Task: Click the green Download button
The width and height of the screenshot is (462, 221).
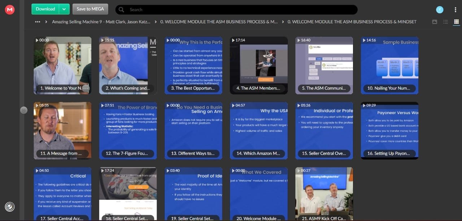Action: click(45, 9)
